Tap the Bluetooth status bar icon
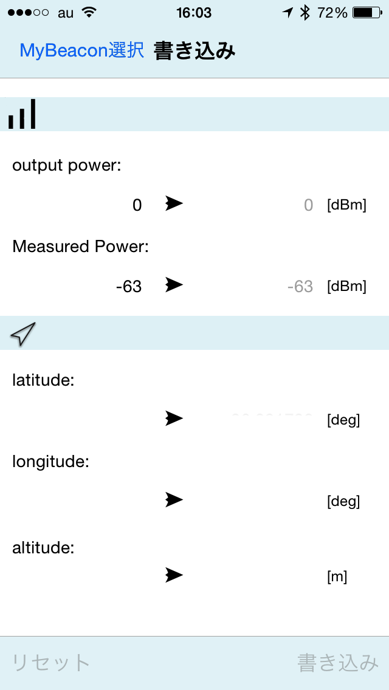389x690 pixels. point(305,13)
